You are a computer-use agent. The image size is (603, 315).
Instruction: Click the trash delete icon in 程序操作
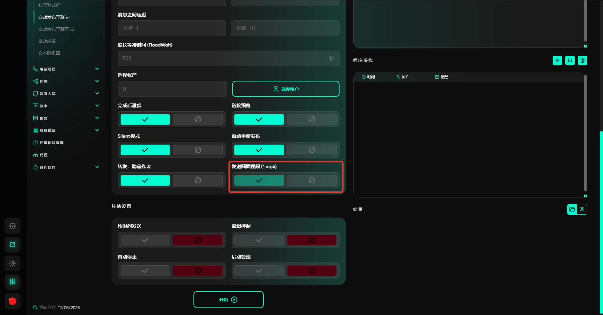click(x=582, y=60)
